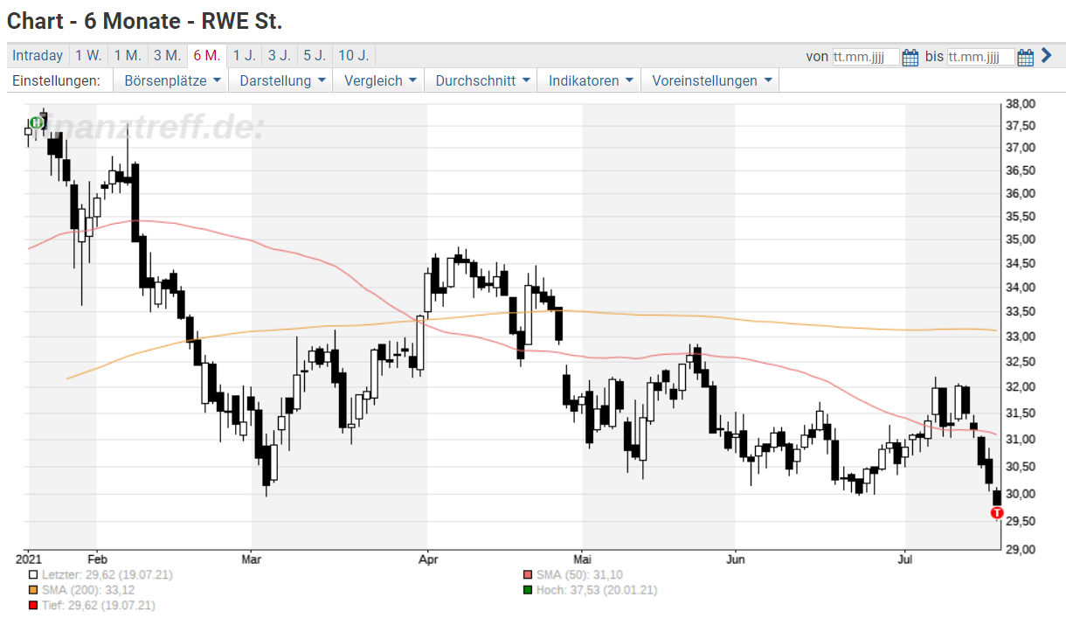
Task: Select the 6 M. time range tab
Action: [x=207, y=55]
